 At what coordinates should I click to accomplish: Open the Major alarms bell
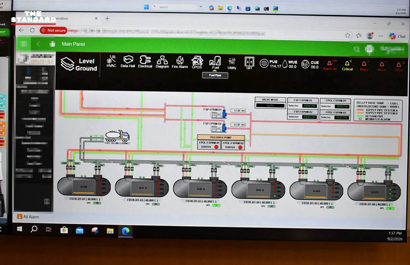(x=364, y=66)
